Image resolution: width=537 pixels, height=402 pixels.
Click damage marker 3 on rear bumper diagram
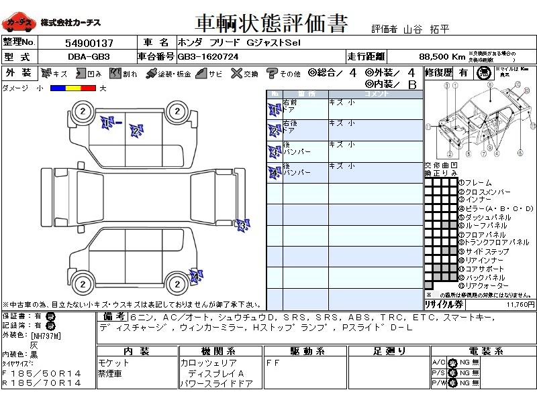tap(242, 224)
